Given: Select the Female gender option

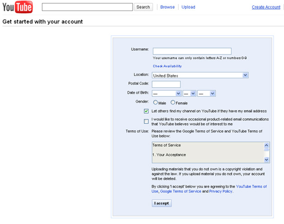Looking at the screenshot, I should [173, 103].
